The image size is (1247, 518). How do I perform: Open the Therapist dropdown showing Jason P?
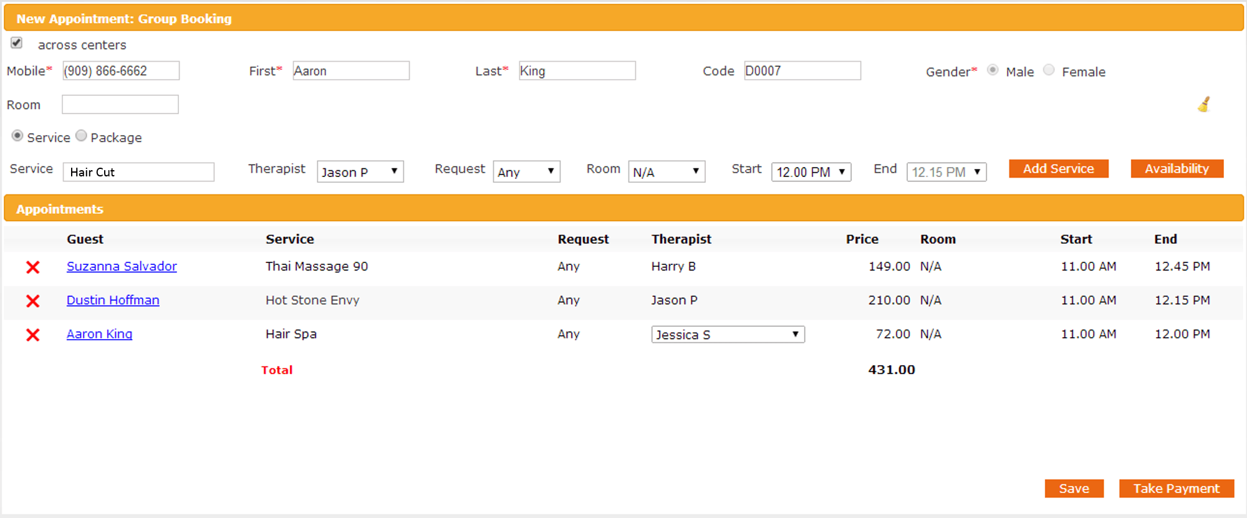[360, 172]
